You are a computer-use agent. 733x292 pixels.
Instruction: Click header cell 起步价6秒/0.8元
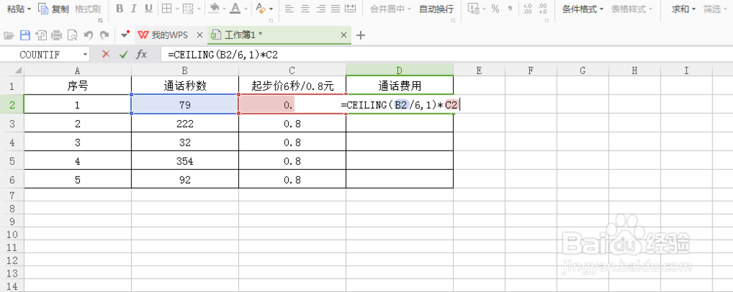pyautogui.click(x=292, y=86)
